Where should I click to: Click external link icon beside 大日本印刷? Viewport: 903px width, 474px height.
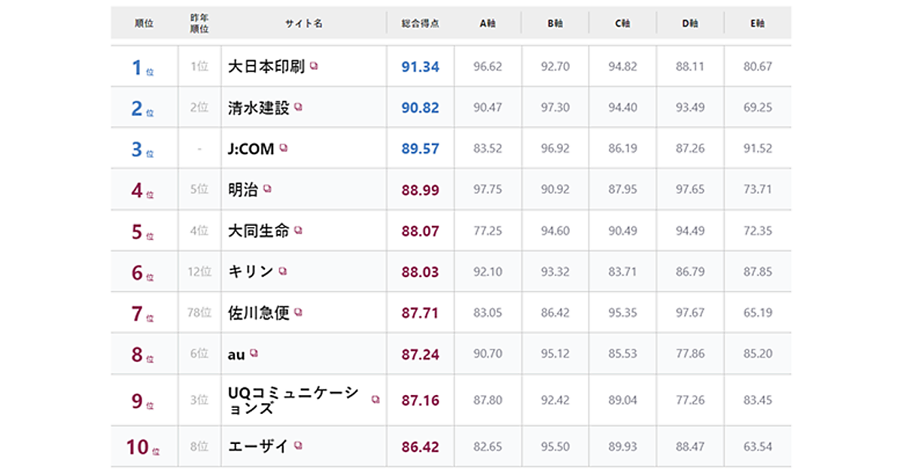tap(314, 66)
